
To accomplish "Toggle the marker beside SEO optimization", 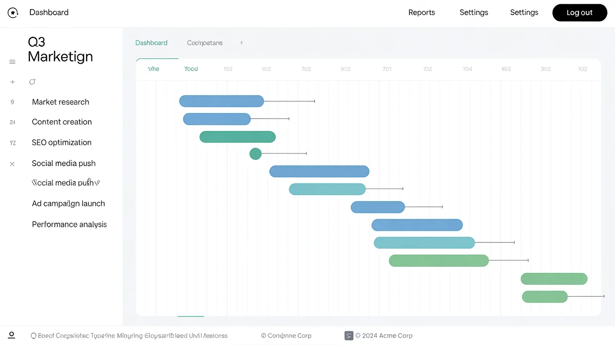I will click(12, 142).
